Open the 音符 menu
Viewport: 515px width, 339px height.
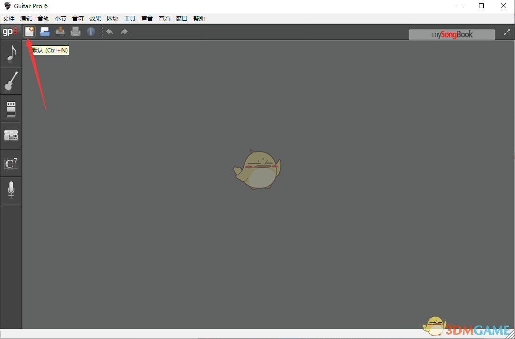click(x=78, y=19)
